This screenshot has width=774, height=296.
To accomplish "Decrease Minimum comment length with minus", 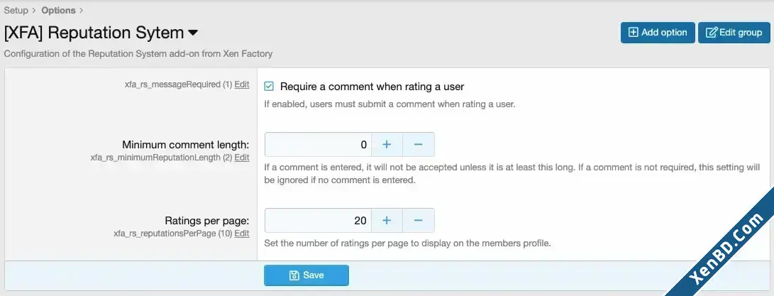I will [419, 144].
